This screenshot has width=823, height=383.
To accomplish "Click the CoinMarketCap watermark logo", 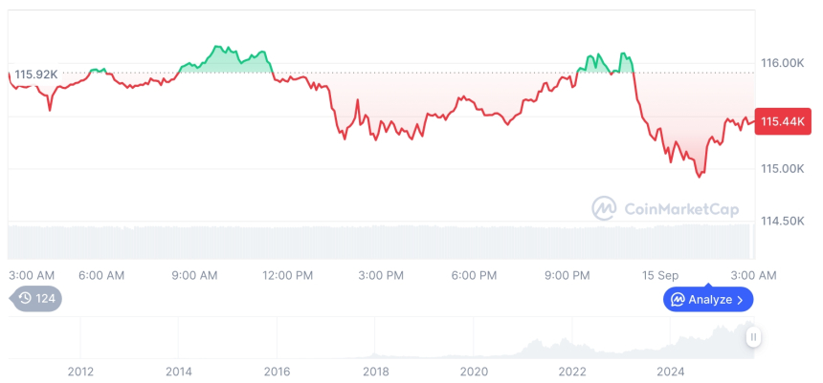I will [604, 207].
